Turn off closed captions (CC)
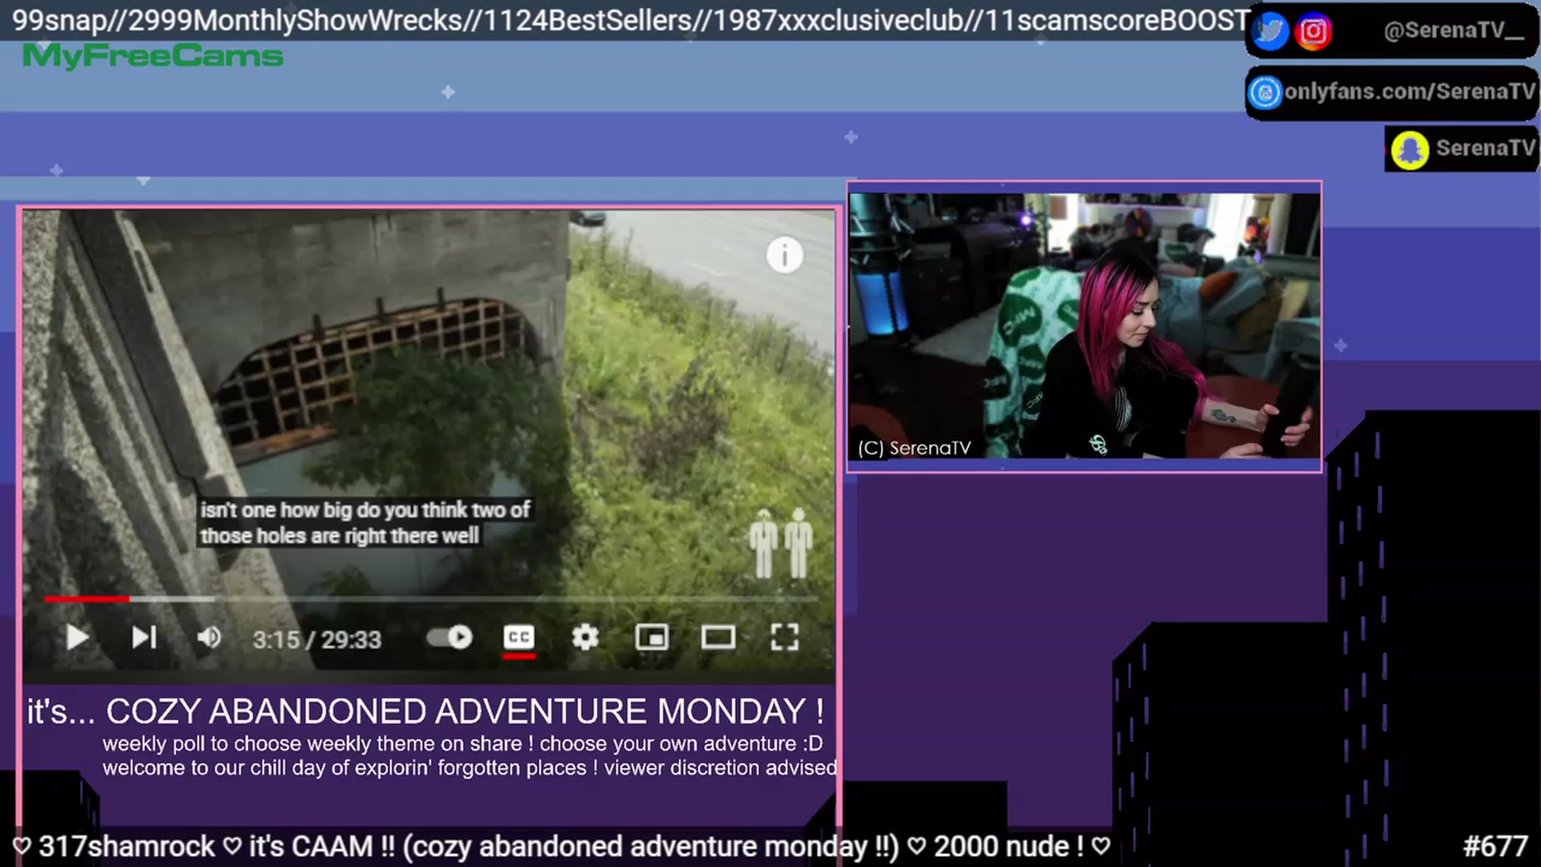Screen dimensions: 1541x867 (x=518, y=638)
